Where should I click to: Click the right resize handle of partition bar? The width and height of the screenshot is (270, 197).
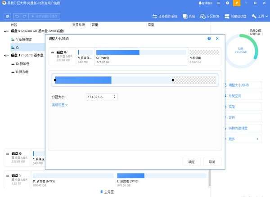tap(173, 80)
